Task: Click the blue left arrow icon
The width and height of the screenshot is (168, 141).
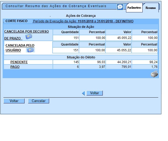Action: (x=83, y=93)
